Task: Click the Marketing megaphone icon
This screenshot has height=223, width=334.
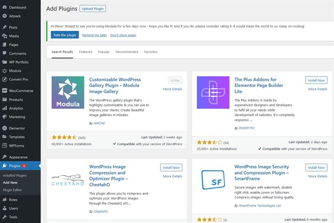Action: [5, 117]
